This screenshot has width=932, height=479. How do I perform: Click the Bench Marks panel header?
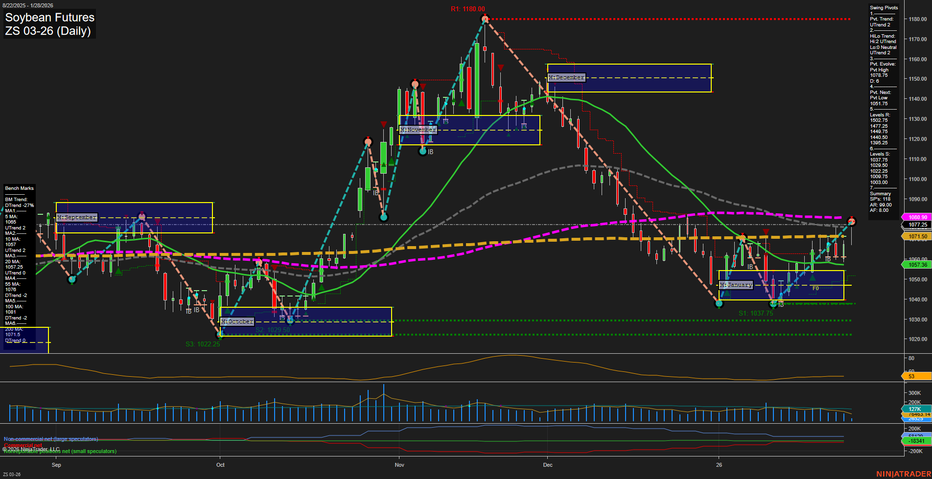point(19,188)
